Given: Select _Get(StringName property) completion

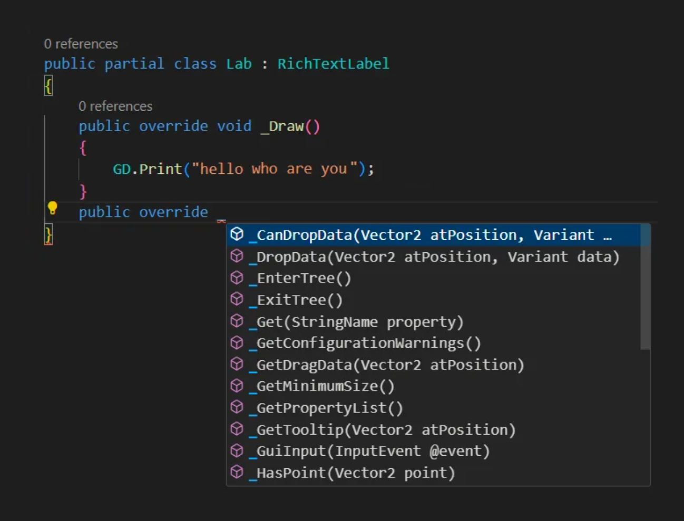Looking at the screenshot, I should (x=434, y=321).
